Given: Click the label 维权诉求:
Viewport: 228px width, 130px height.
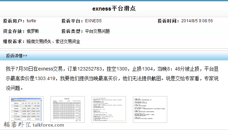Looking at the screenshot, I should click(x=14, y=42).
